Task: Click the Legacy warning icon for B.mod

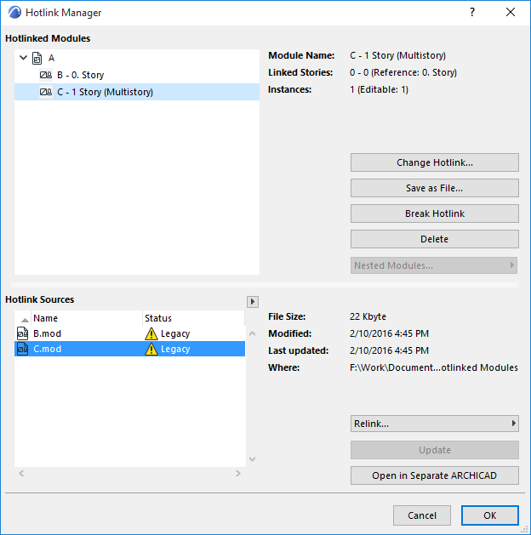Action: pos(151,333)
